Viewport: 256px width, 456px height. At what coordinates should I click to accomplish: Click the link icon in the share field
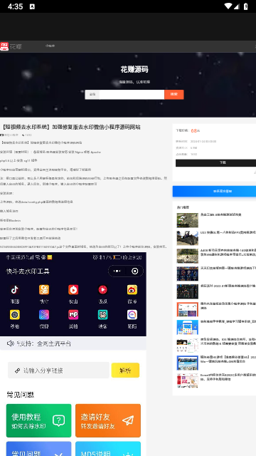click(x=17, y=370)
